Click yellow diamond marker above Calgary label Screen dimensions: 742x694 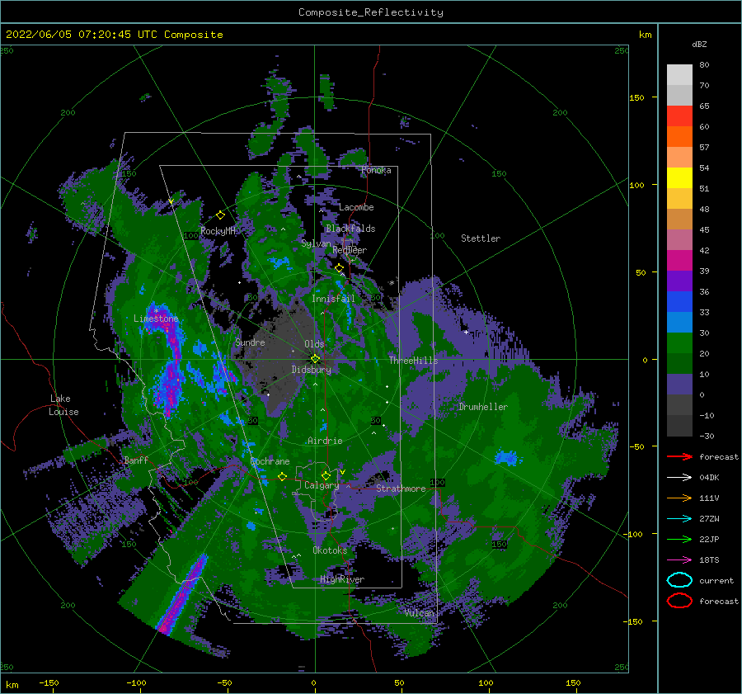[x=326, y=475]
